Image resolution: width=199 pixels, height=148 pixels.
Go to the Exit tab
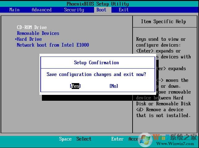coord(124,10)
